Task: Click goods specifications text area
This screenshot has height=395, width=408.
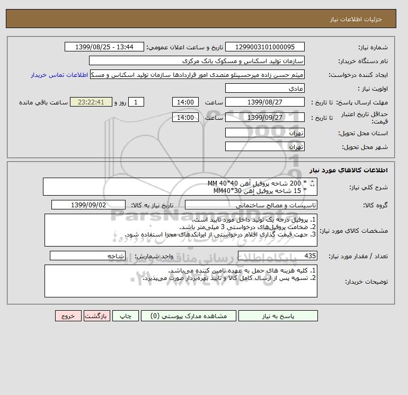Action: point(181,230)
